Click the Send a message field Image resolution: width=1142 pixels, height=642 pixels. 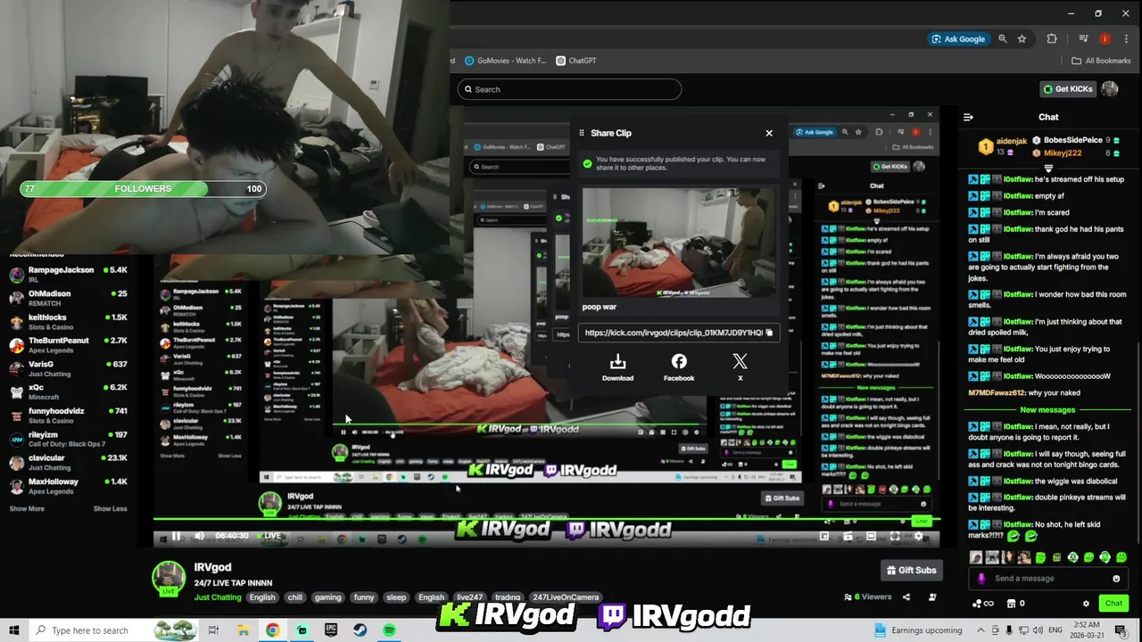[x=1049, y=579]
